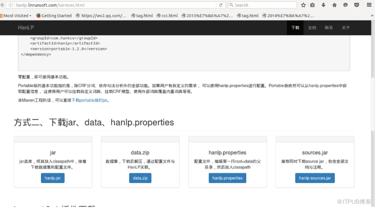375x208 pixels.
Task: Click the Getting Started Firefox icon
Action: point(38,16)
